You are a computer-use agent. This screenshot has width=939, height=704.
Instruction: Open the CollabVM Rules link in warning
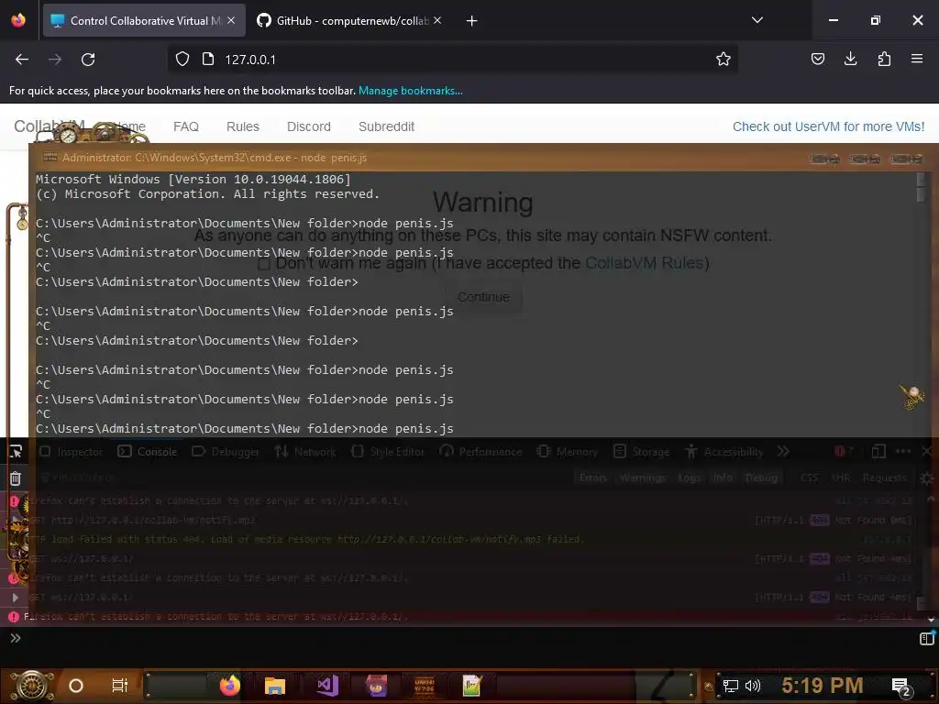tap(644, 263)
